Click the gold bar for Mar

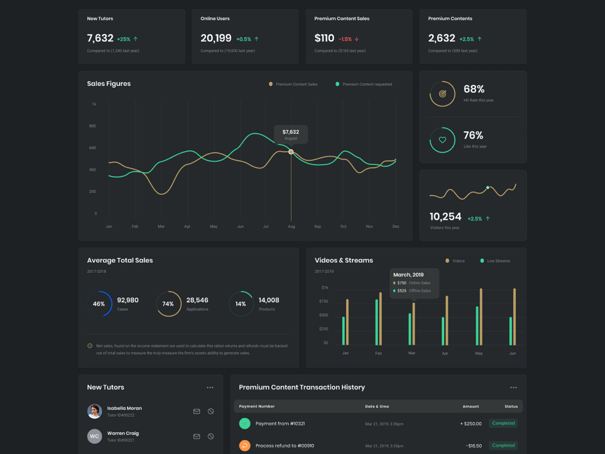(x=414, y=324)
